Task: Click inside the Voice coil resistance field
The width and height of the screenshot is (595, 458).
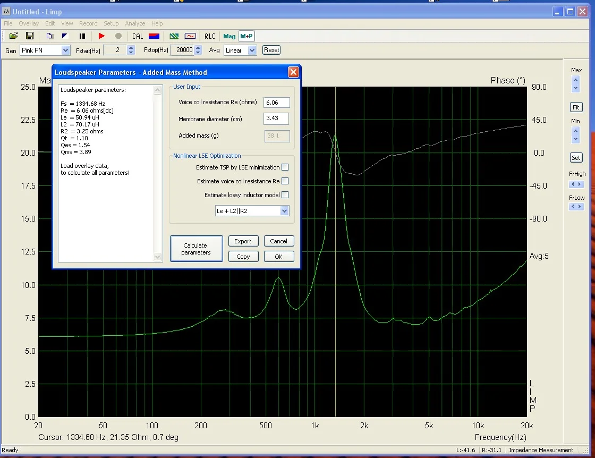Action: pos(276,102)
